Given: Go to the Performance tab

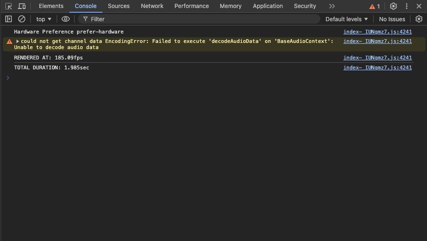Looking at the screenshot, I should [x=192, y=6].
